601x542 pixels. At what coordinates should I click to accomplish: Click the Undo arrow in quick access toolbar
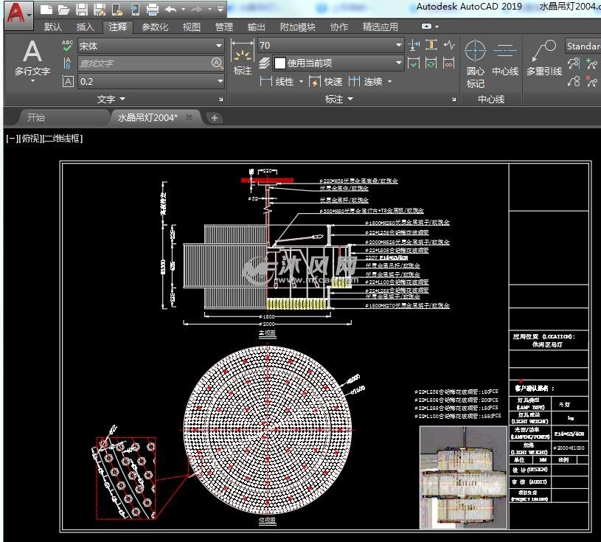point(170,10)
